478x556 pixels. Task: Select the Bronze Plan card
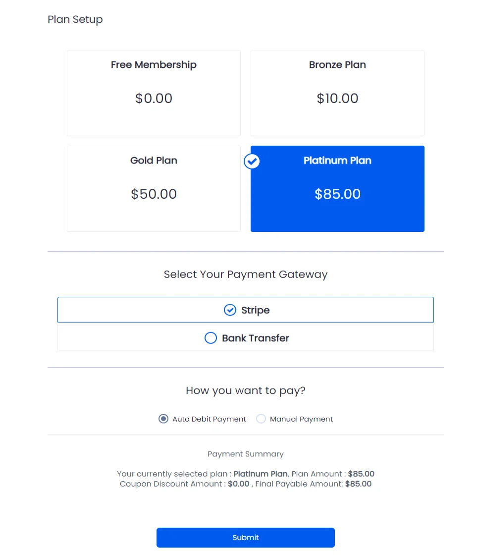click(337, 93)
